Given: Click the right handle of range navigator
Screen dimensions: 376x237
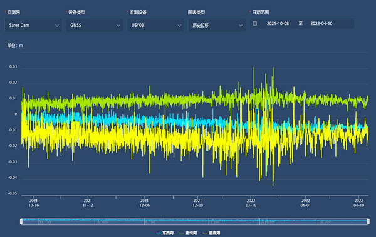Looking at the screenshot, I should click(x=368, y=221).
